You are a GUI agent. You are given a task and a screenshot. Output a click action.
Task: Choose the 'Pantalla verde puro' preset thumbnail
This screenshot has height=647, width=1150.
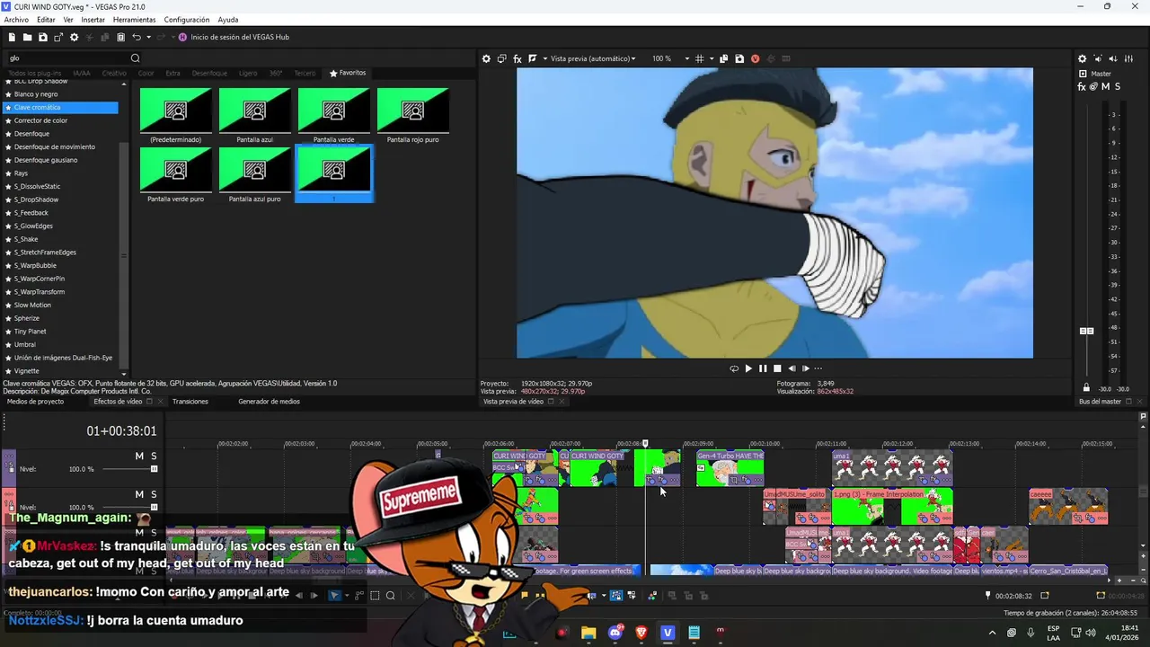176,175
